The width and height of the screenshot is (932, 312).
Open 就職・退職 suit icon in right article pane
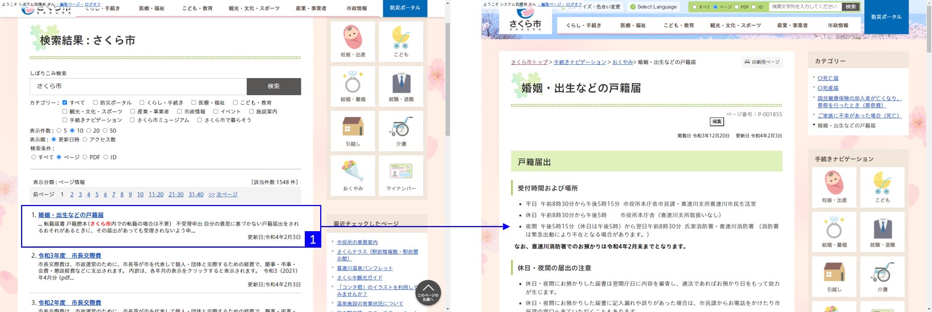882,232
